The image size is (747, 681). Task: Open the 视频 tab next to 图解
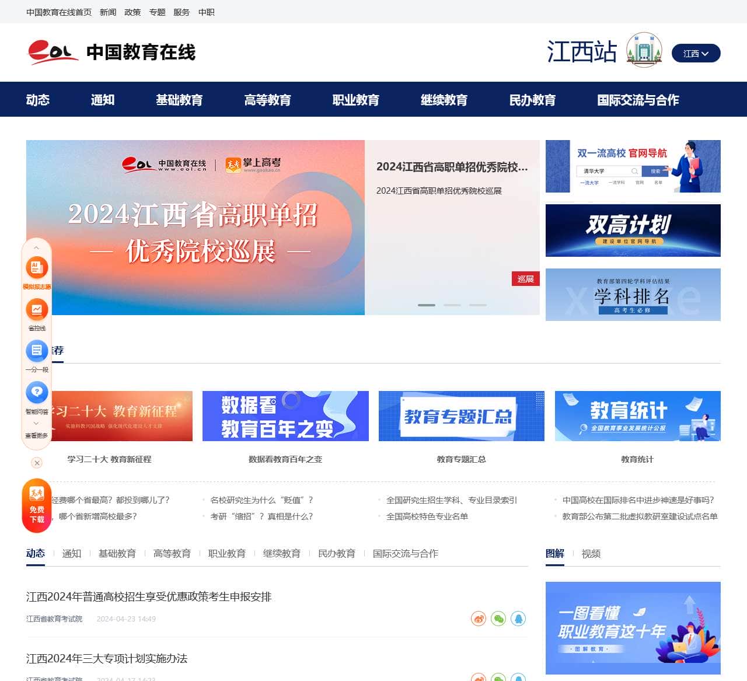(592, 554)
